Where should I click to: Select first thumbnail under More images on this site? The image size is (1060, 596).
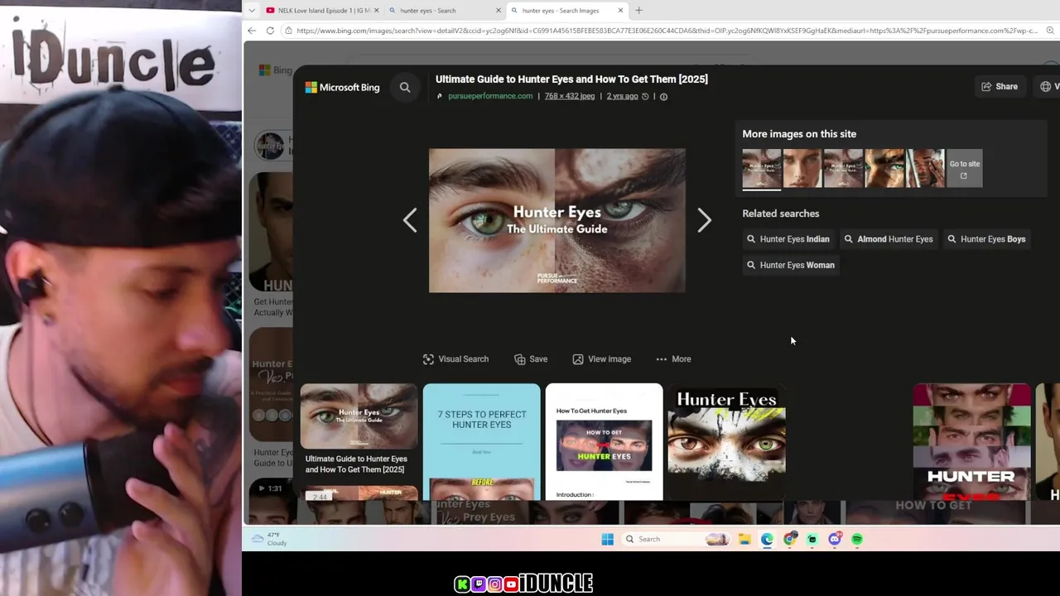click(x=761, y=168)
